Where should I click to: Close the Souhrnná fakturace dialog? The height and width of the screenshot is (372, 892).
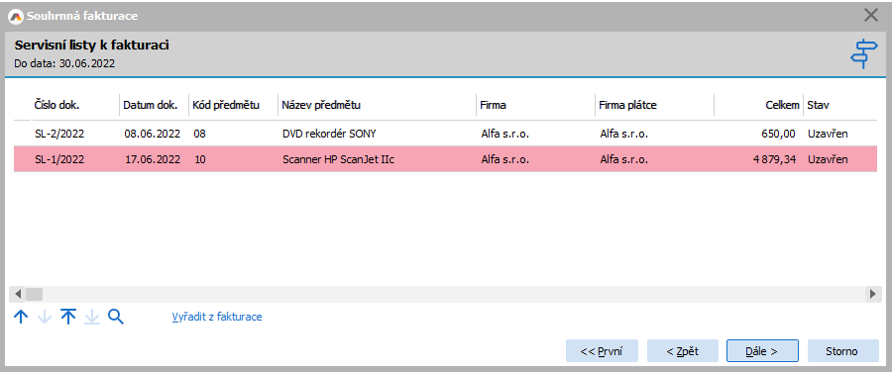click(x=871, y=15)
